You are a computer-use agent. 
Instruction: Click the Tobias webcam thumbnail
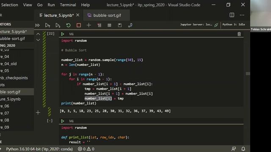[261, 16]
